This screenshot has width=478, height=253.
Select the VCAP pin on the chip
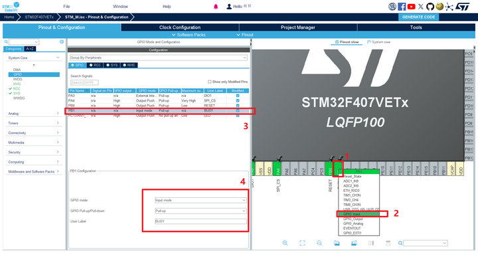click(452, 169)
